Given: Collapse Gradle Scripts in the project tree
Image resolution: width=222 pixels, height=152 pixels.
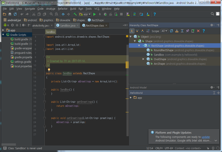Looking at the screenshot, I should point(3,35).
